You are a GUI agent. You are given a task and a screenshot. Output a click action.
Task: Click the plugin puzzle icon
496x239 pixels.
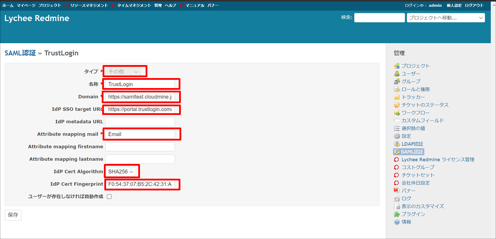(397, 214)
